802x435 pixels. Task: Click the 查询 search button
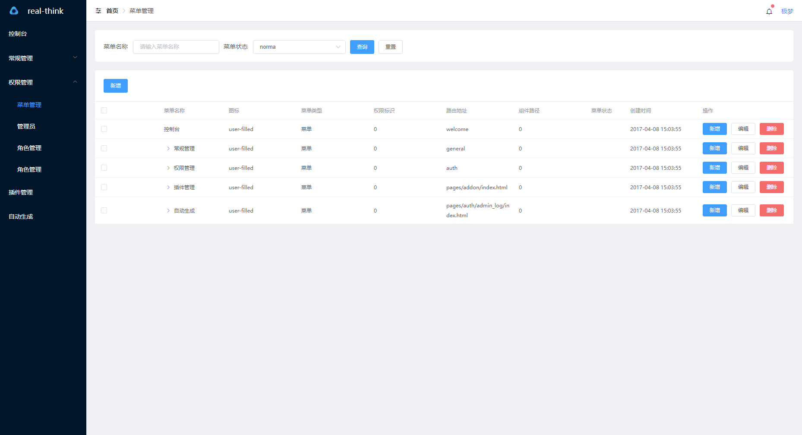pyautogui.click(x=362, y=47)
